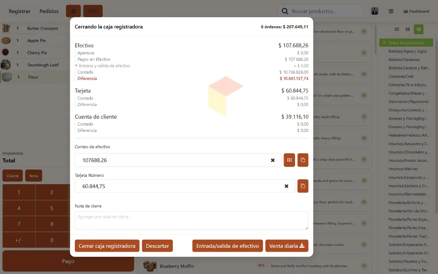Show info for crisp crust product
This screenshot has height=274, width=438.
364,159
